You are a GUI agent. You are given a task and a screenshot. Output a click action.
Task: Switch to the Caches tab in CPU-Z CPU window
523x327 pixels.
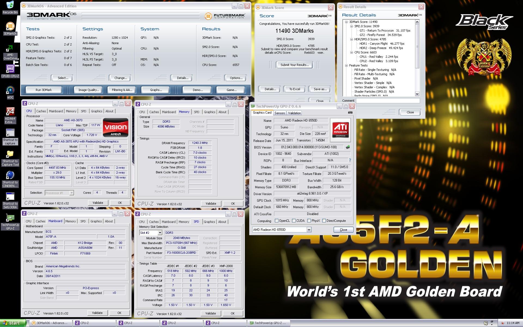click(x=41, y=111)
